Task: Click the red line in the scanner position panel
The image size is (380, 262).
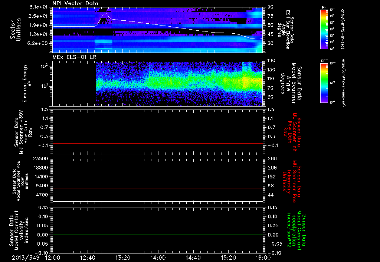Action: tap(158, 188)
